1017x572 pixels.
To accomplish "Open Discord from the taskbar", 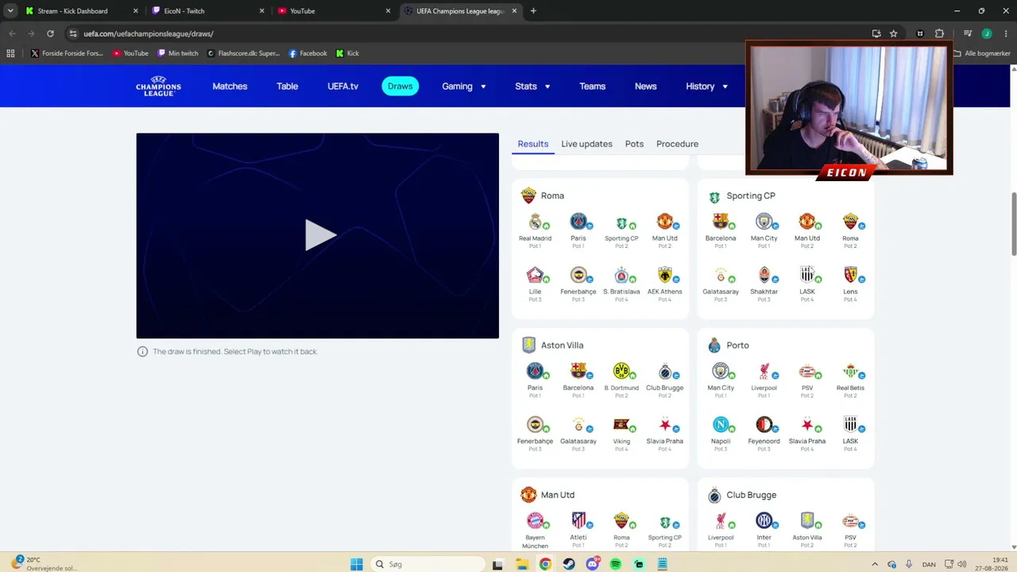I will [x=592, y=564].
